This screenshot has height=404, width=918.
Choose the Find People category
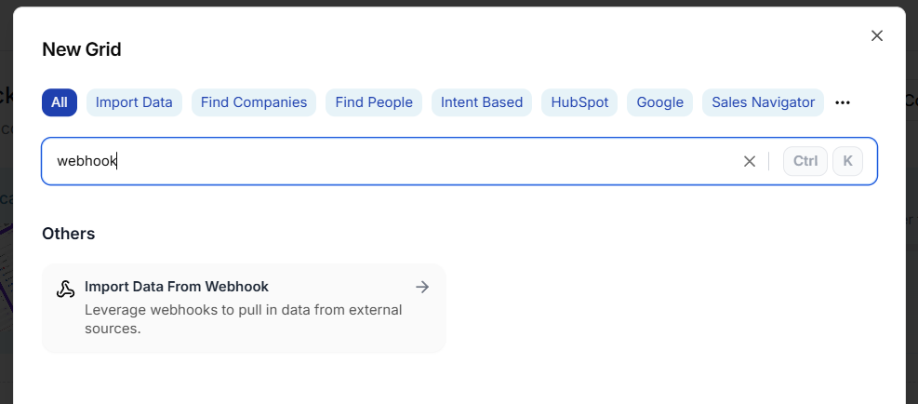374,102
